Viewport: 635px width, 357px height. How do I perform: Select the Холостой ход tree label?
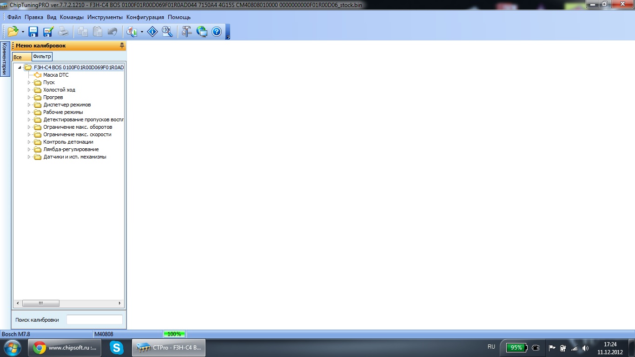click(x=59, y=90)
